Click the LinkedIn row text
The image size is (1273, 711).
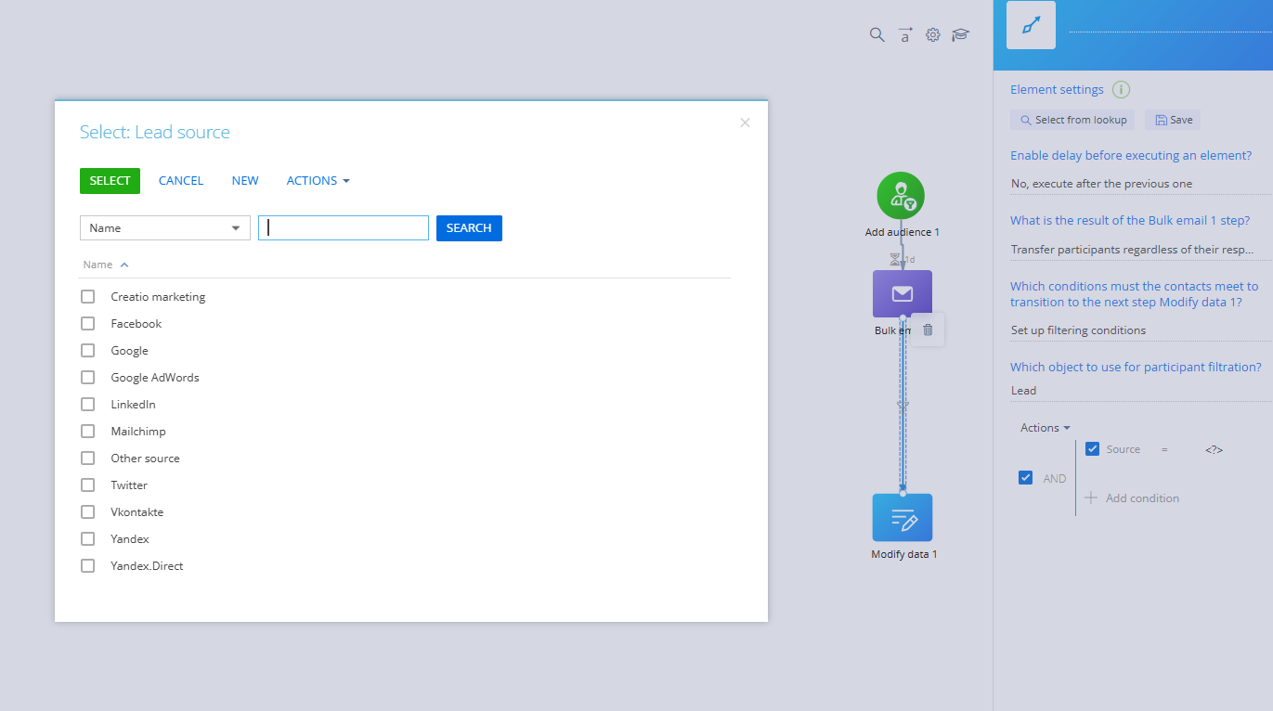(x=134, y=405)
